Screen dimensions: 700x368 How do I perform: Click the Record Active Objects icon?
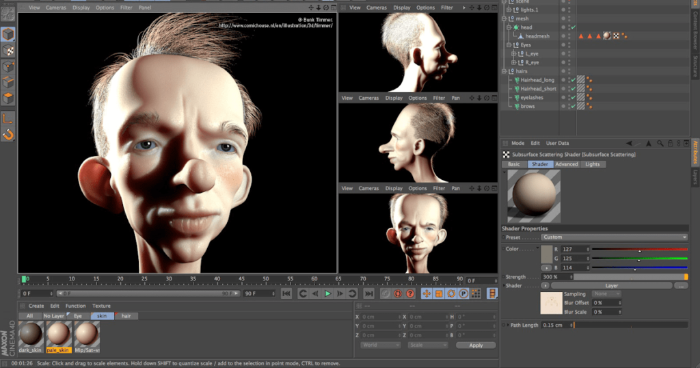click(x=386, y=293)
